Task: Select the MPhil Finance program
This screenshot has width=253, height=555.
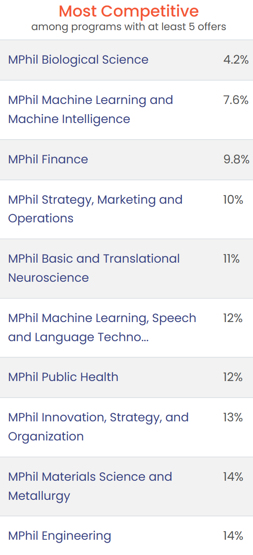Action: pyautogui.click(x=48, y=160)
